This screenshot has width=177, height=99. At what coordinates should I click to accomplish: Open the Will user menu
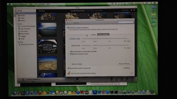[147, 3]
